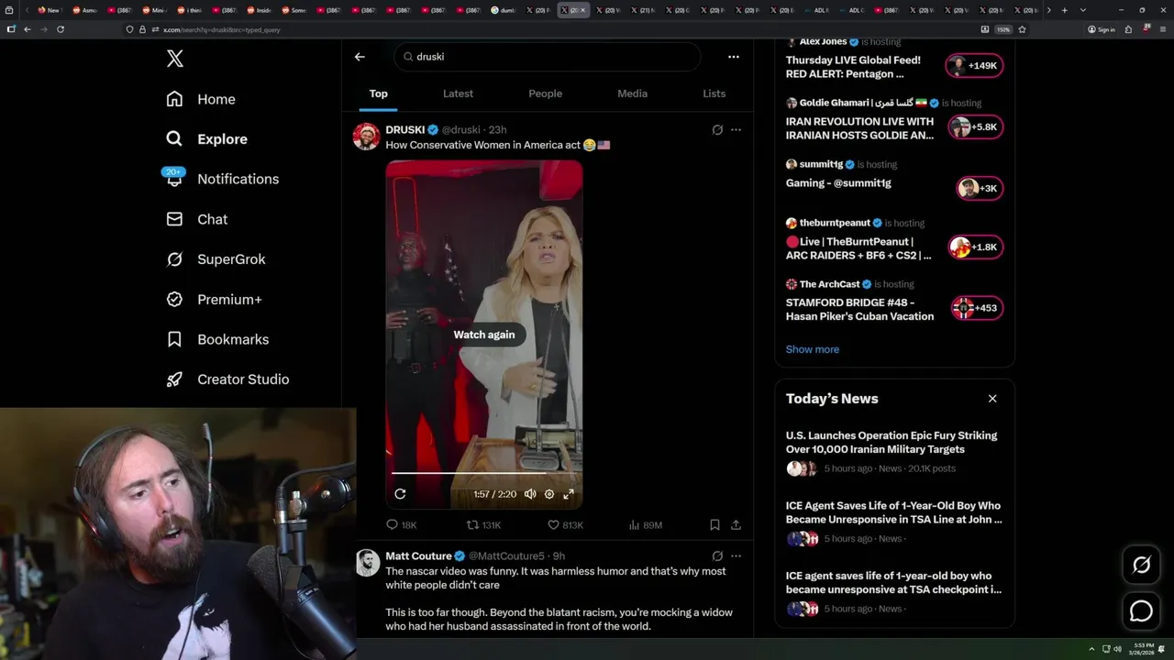Click Watch again on the video
Screen dimensions: 1174x660
click(484, 335)
